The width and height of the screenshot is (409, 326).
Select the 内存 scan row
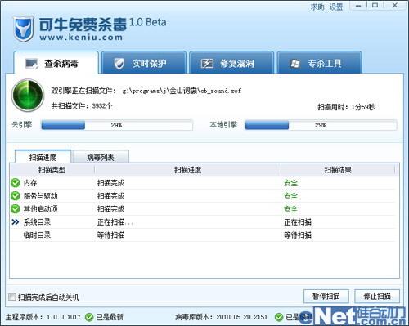(203, 183)
